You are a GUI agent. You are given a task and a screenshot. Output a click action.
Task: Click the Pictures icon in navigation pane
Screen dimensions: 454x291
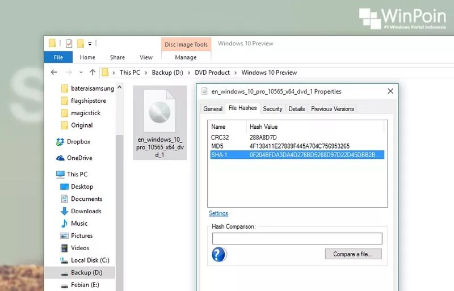click(64, 236)
